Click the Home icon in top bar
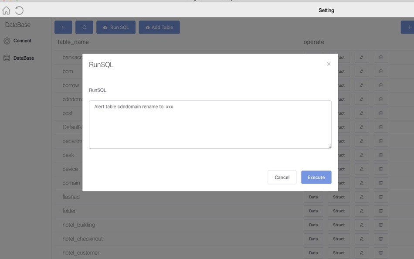This screenshot has height=259, width=414. coord(7,10)
